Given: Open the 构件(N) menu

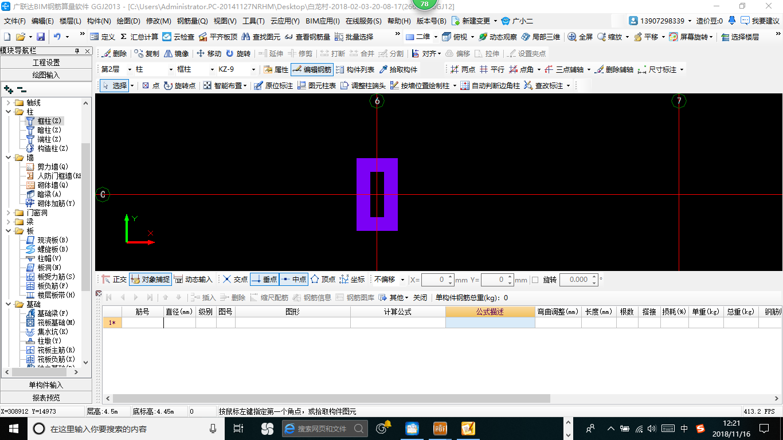Looking at the screenshot, I should pos(99,21).
